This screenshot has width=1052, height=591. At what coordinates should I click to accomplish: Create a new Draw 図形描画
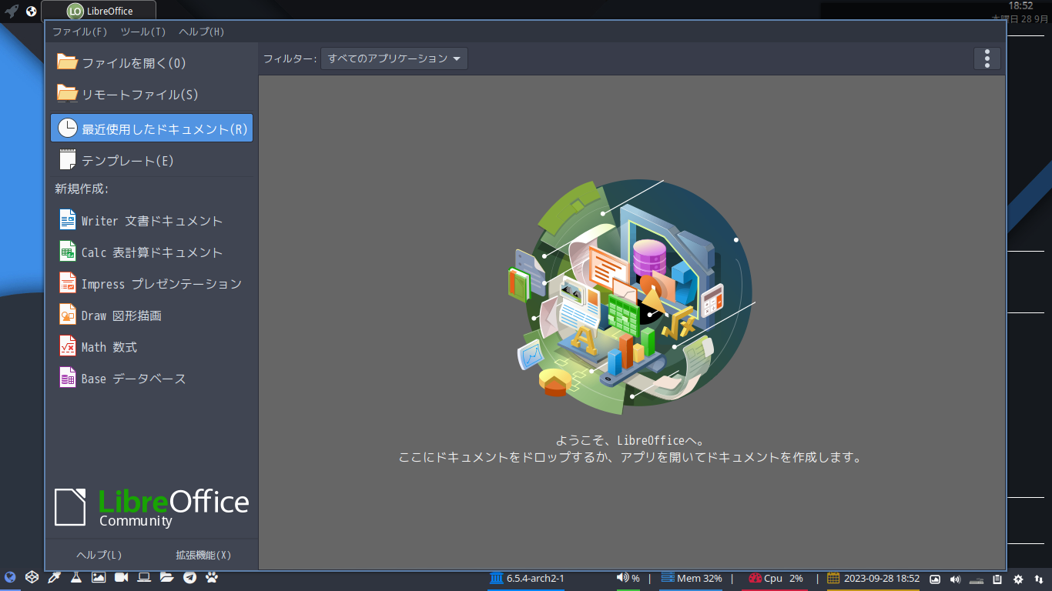[x=152, y=316]
